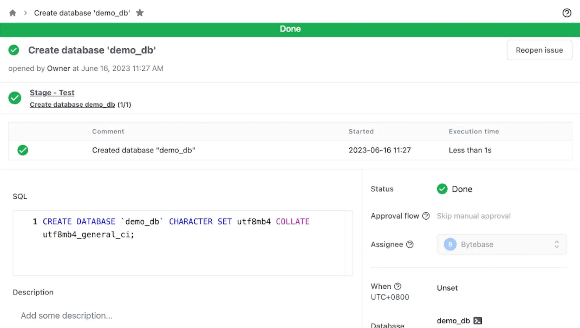Click the Description section label
Image resolution: width=580 pixels, height=328 pixels.
(33, 292)
